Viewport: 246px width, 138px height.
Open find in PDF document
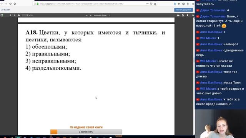(10, 15)
